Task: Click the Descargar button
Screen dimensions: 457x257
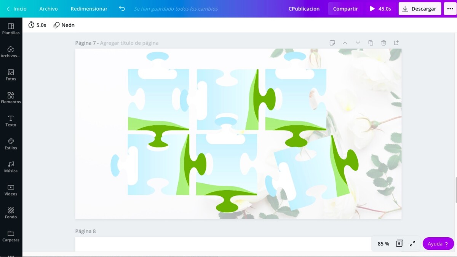Action: click(420, 9)
